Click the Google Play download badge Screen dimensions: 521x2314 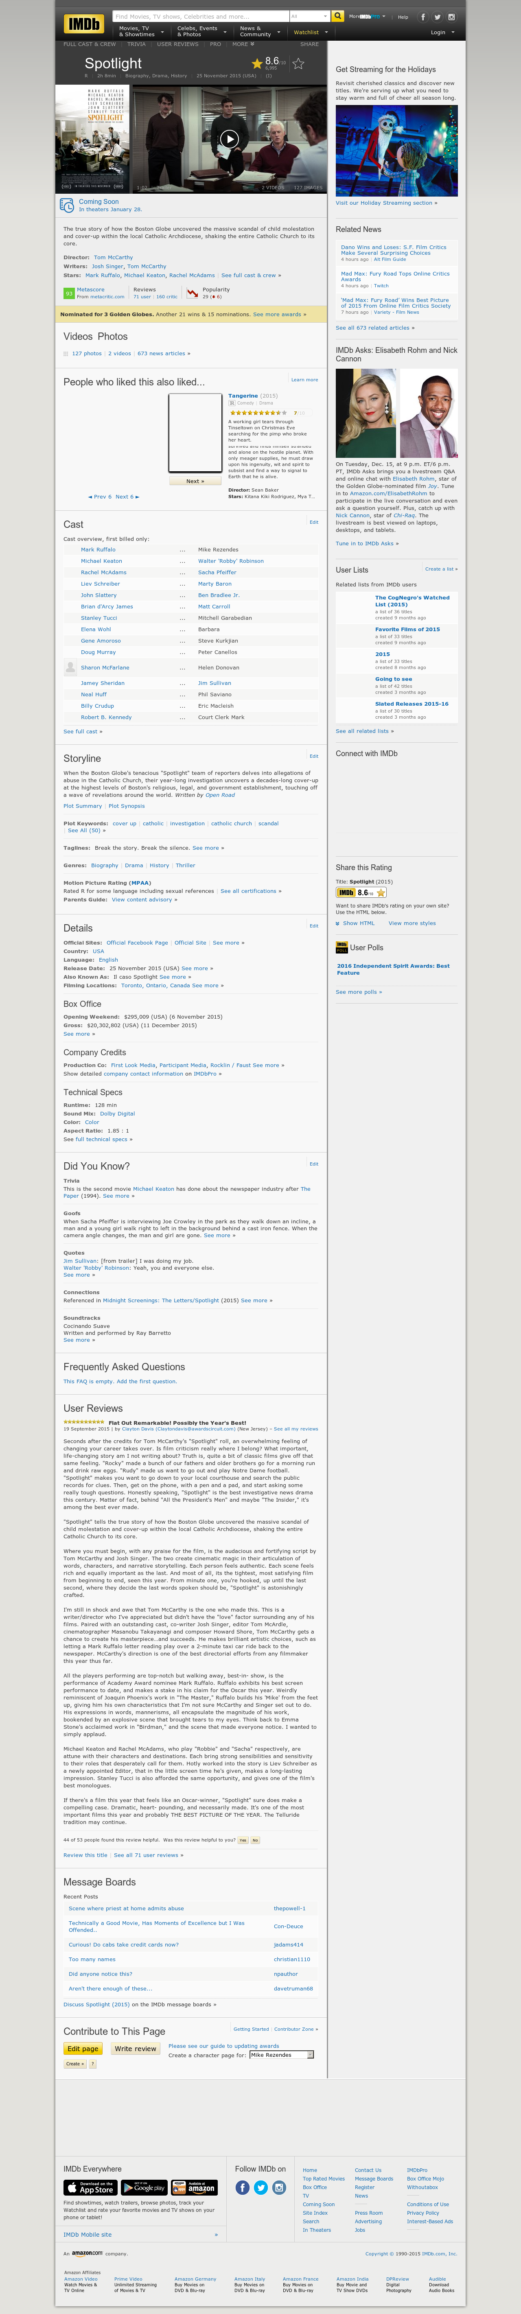click(144, 2187)
